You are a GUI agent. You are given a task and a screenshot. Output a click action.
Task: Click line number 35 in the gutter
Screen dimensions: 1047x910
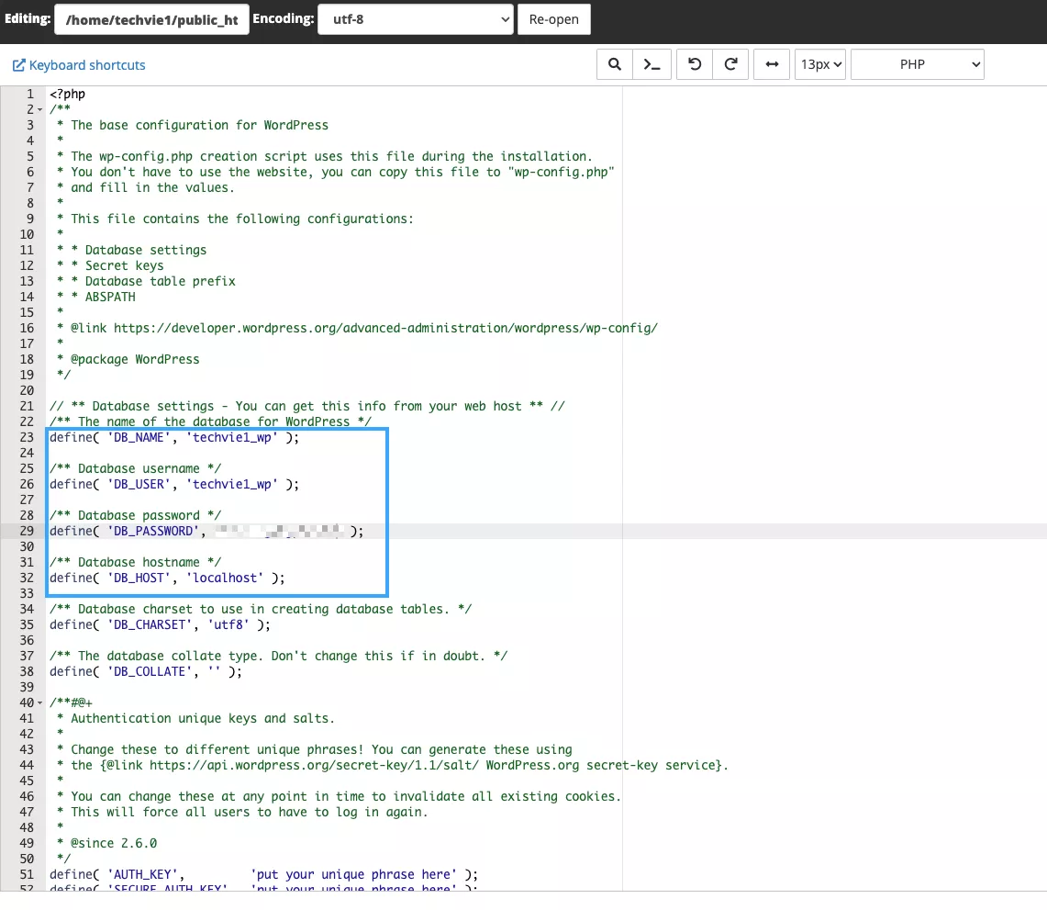(29, 625)
